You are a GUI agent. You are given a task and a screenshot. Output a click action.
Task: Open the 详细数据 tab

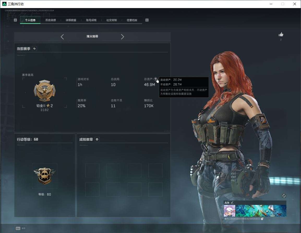[71, 20]
